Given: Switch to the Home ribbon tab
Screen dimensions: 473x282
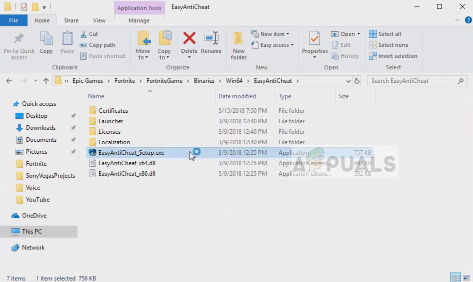Looking at the screenshot, I should click(42, 20).
